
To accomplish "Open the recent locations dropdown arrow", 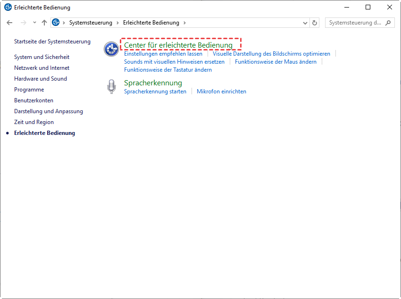I will 34,23.
